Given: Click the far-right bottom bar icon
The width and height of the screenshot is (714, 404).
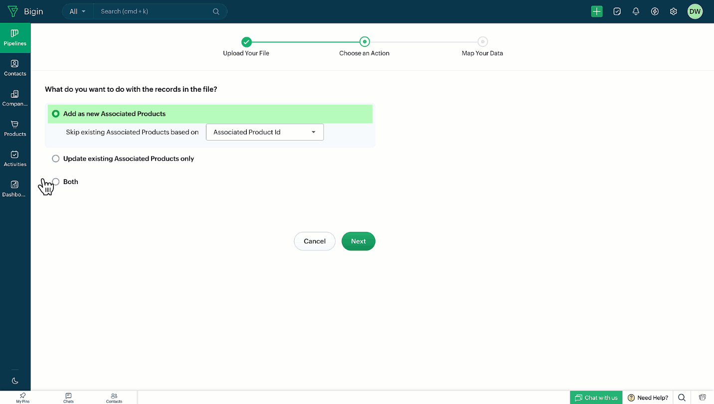Looking at the screenshot, I should (702, 398).
